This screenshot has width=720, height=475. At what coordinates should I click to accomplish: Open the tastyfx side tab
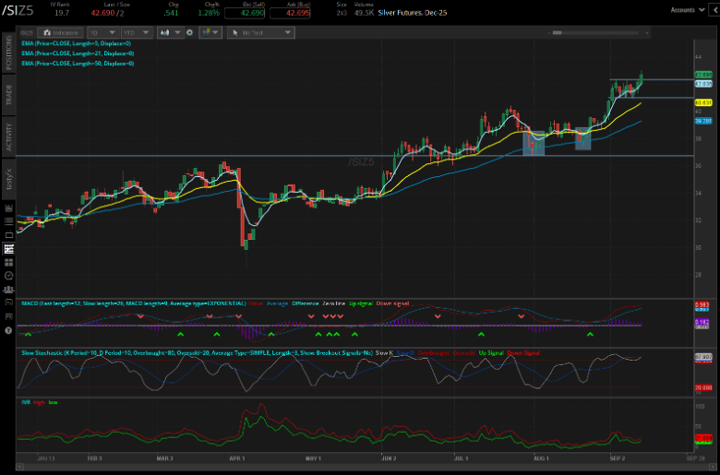[x=8, y=178]
